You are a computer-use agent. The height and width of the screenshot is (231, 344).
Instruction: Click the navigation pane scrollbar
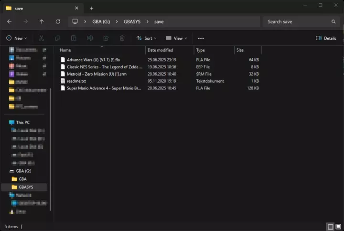tap(50, 149)
